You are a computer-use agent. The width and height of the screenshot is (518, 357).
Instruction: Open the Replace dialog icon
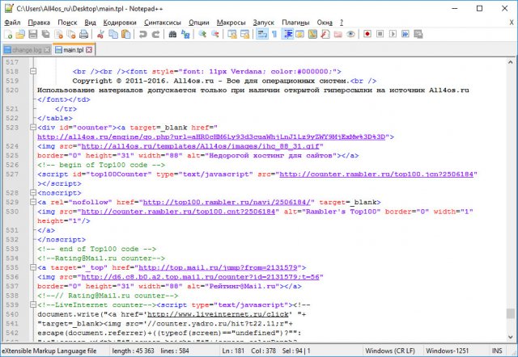[x=185, y=34]
